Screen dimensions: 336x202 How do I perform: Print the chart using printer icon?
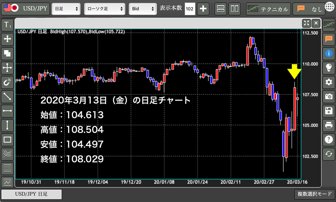328,125
